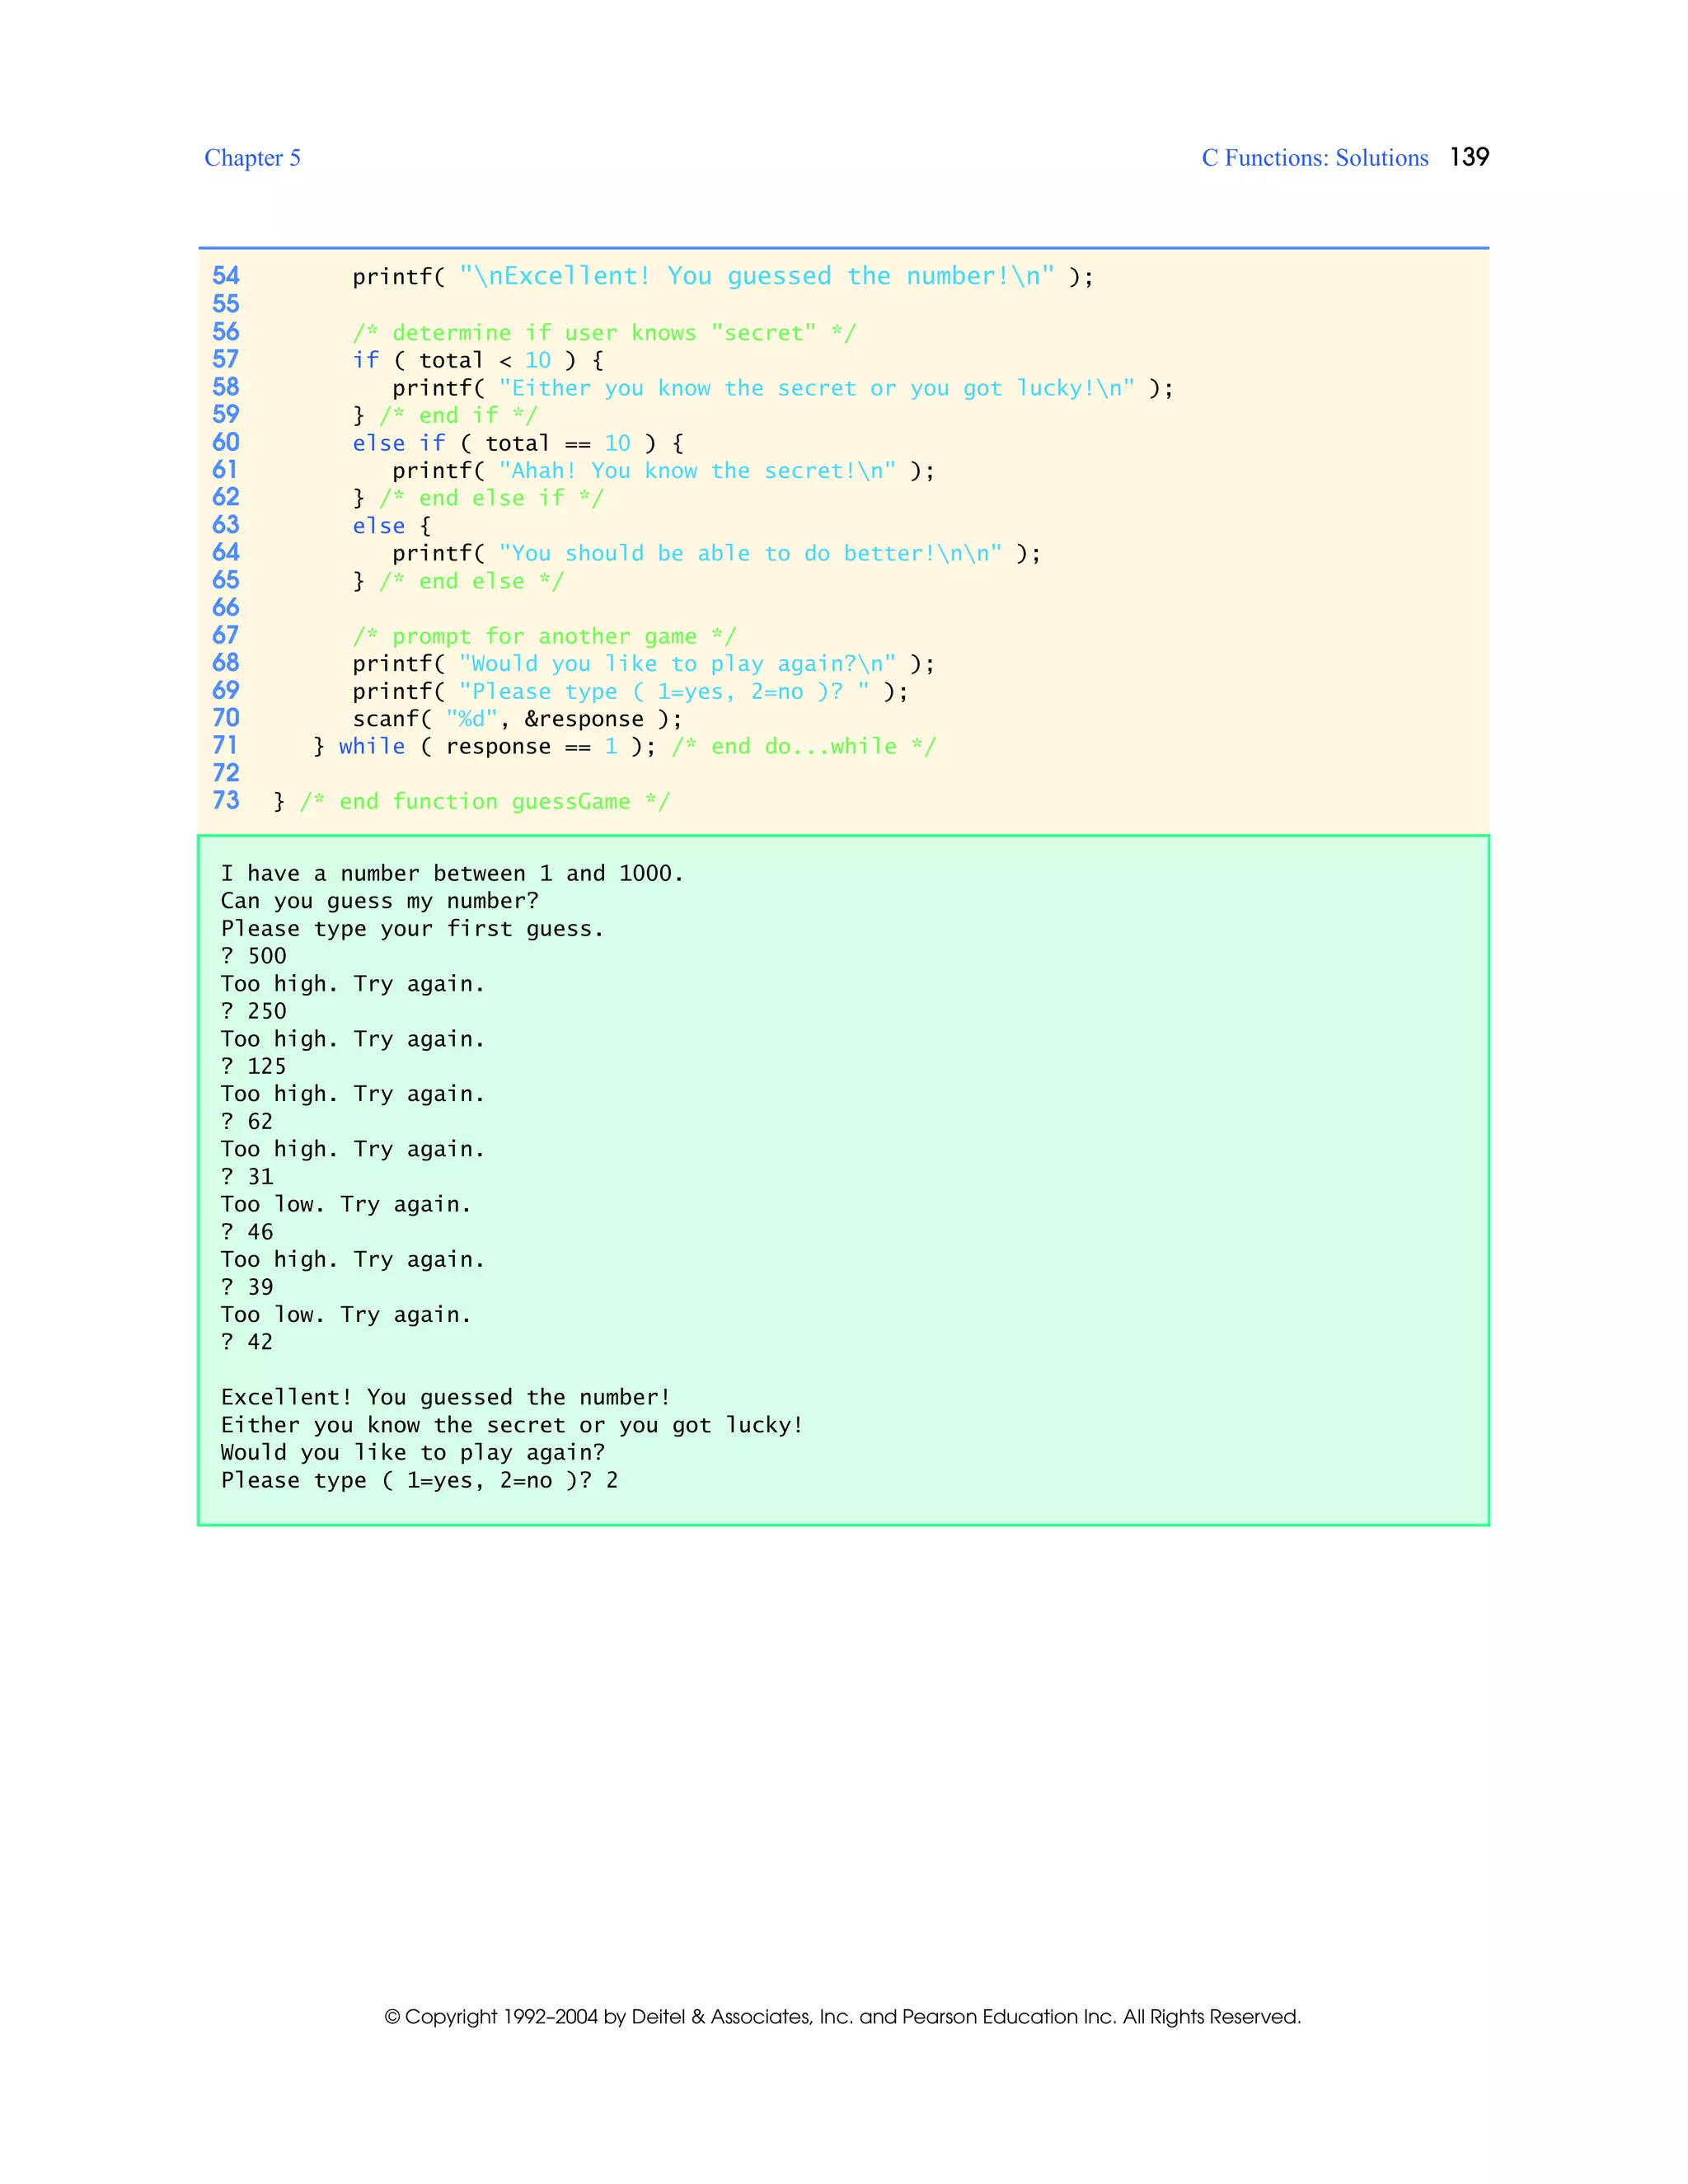Viewport: 1688px width, 2184px height.
Task: Click output 'Excellent! You guessed the number!'
Action: tap(446, 1398)
